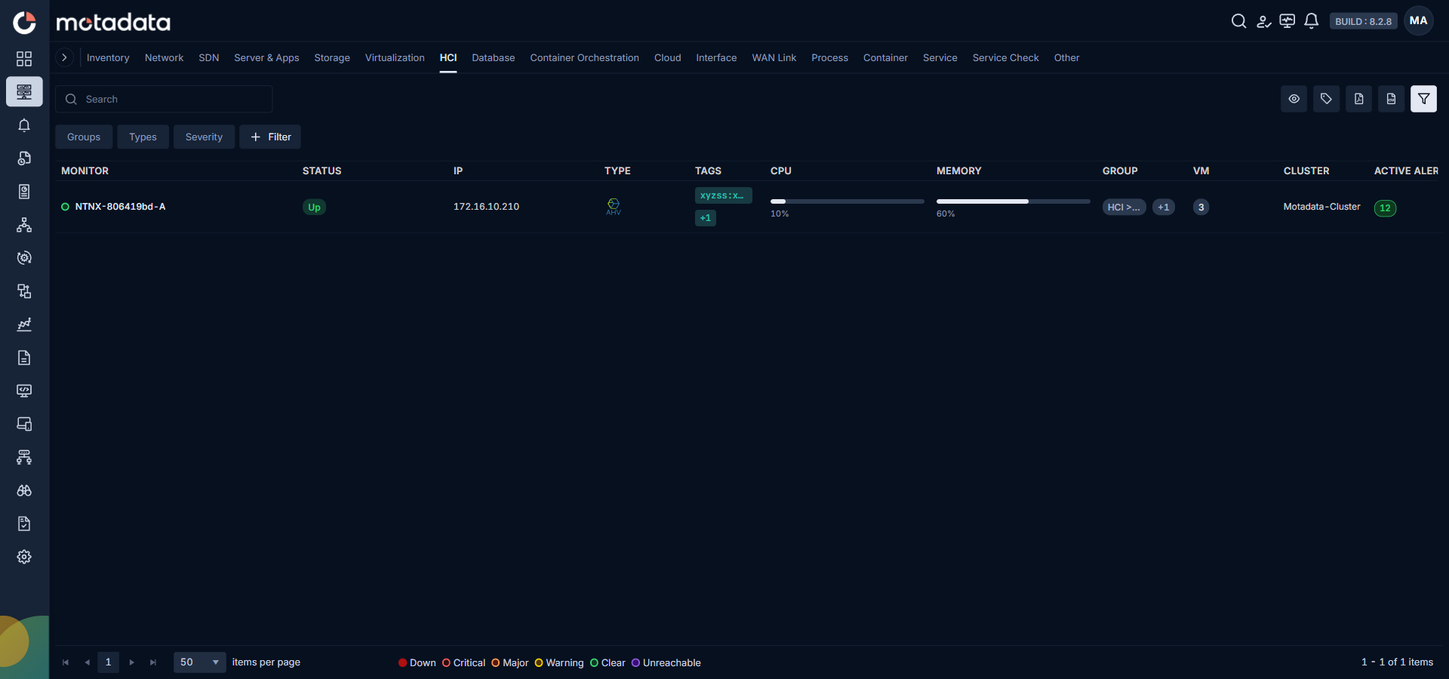Toggle the filter funnel button
The width and height of the screenshot is (1449, 679).
tap(1423, 99)
